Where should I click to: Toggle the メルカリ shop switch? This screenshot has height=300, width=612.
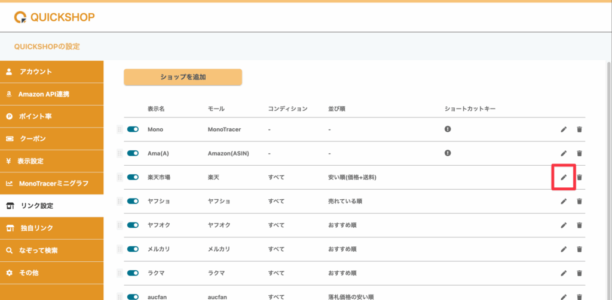(x=133, y=249)
